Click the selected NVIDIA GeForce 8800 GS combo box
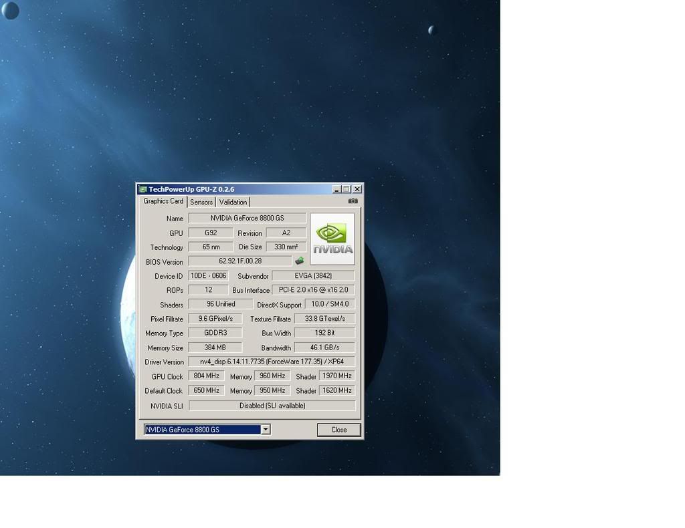685x528 pixels. (202, 430)
